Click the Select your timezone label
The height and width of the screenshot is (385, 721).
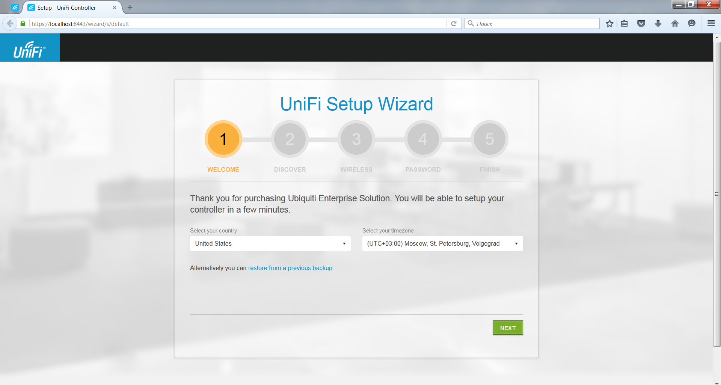click(388, 231)
